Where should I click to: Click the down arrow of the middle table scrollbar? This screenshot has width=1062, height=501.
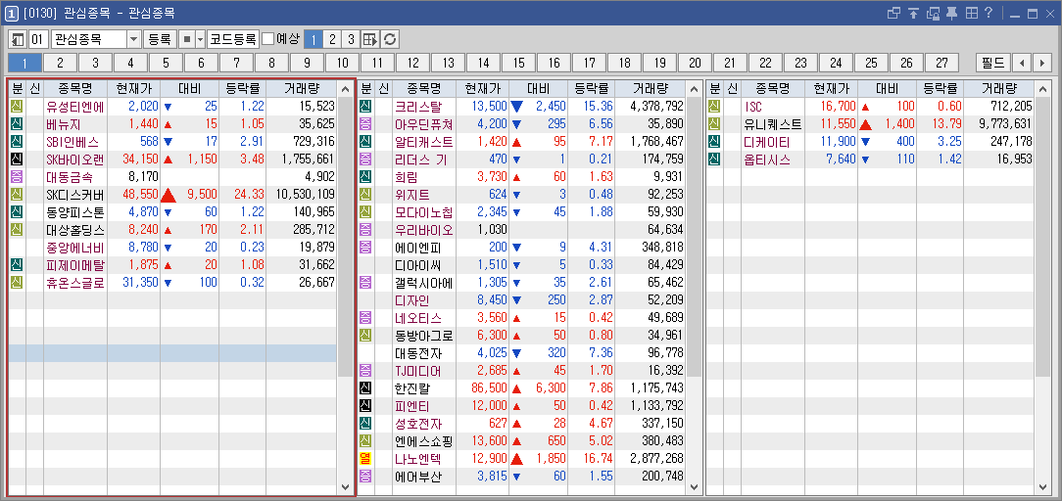click(695, 486)
